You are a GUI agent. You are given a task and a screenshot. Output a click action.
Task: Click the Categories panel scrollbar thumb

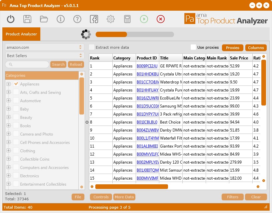[82, 96]
